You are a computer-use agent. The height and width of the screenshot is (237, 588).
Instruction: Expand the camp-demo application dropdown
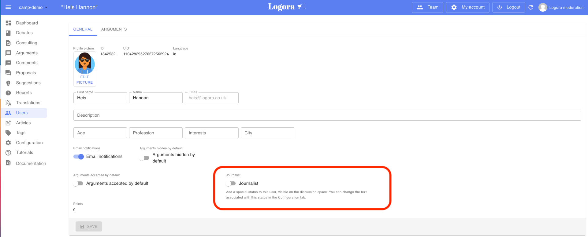[x=33, y=7]
